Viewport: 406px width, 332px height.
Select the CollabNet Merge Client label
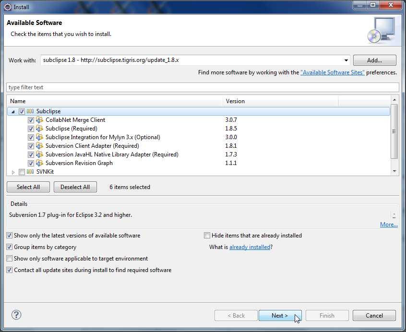(x=75, y=120)
